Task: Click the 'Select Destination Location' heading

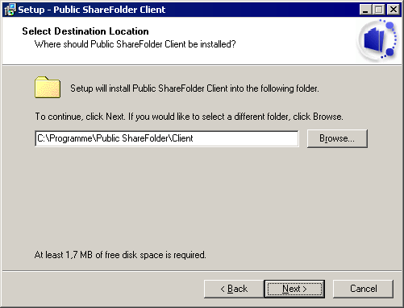Action: pyautogui.click(x=85, y=31)
